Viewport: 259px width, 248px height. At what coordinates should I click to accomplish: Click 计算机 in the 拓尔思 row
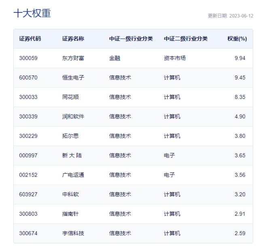(x=172, y=136)
